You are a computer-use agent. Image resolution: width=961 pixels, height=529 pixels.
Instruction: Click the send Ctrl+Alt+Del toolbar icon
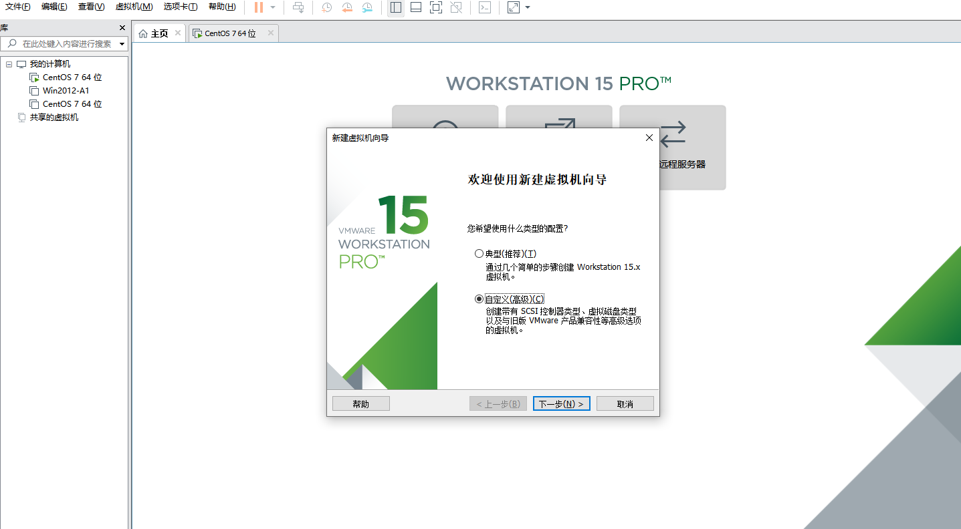click(x=298, y=7)
